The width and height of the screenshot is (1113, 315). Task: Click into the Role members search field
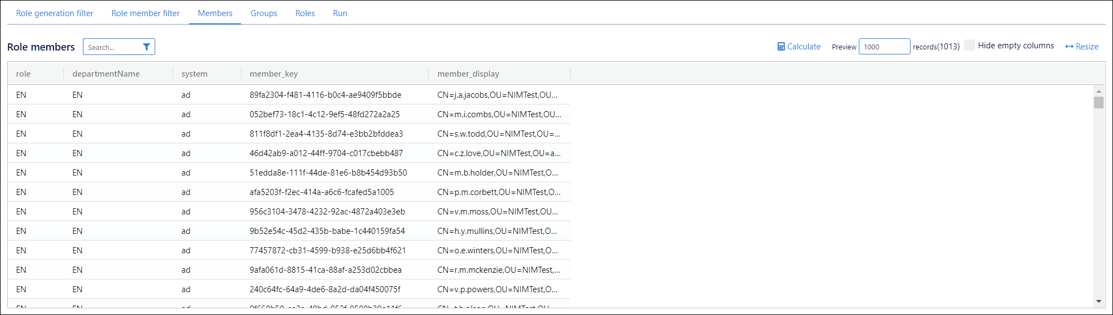[113, 47]
